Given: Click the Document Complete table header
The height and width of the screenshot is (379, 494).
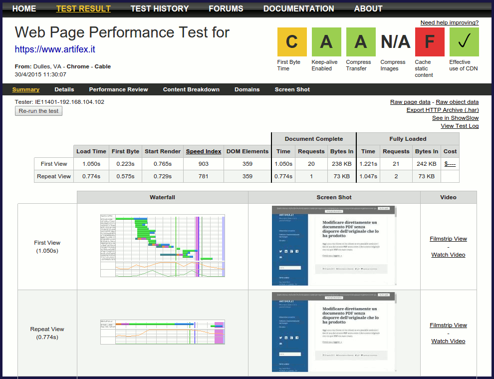Looking at the screenshot, I should click(x=314, y=139).
